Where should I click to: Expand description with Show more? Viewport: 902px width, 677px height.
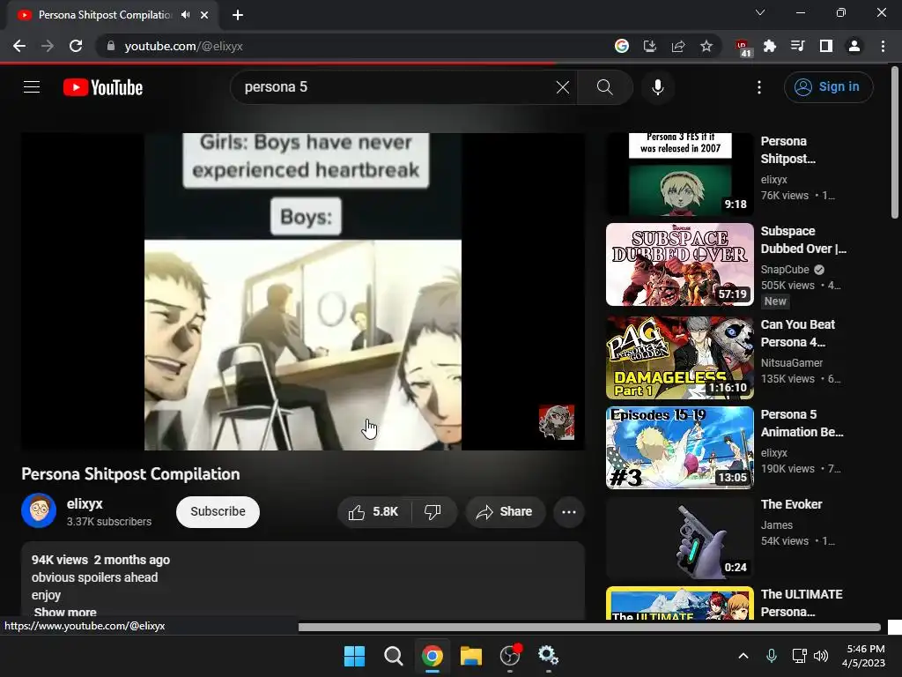[65, 612]
